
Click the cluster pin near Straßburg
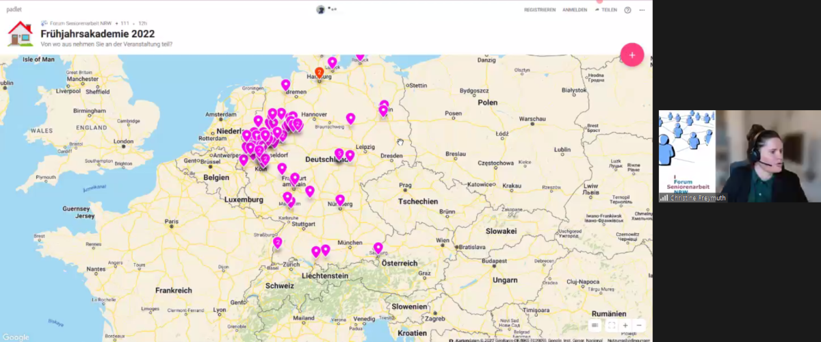pos(277,242)
